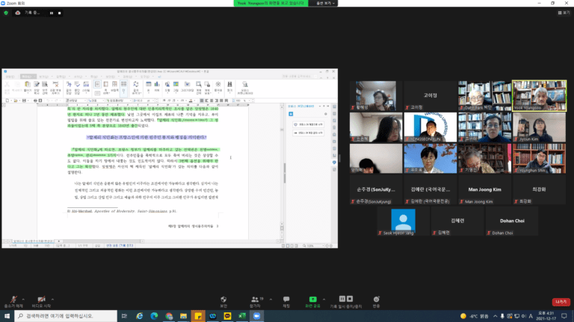The height and width of the screenshot is (322, 574).
Task: Unmute the microphone in Zoom toolbar
Action: [x=13, y=302]
